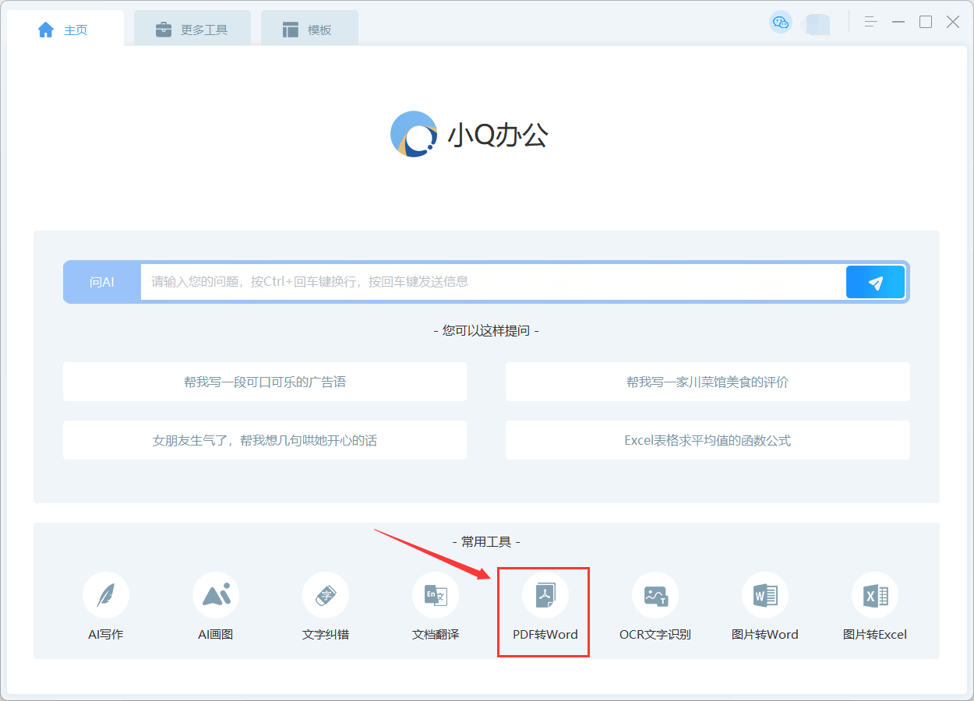Open the 图片转Excel converter
This screenshot has height=701, width=974.
click(875, 608)
